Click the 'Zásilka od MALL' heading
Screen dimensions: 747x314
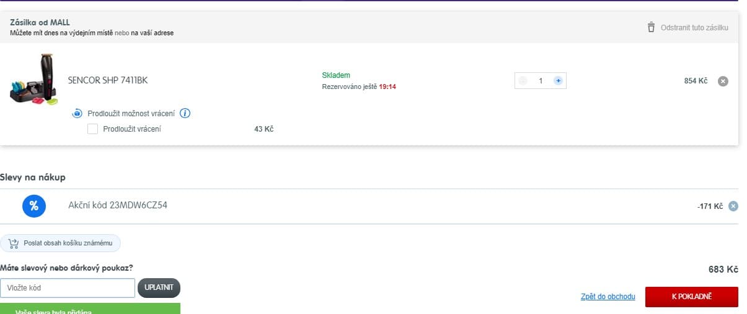(40, 22)
